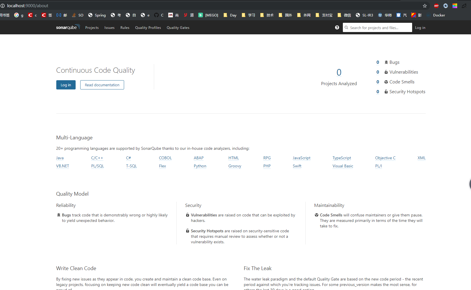Viewport: 471px width, 290px height.
Task: Open the VB.NET language link
Action: point(63,166)
